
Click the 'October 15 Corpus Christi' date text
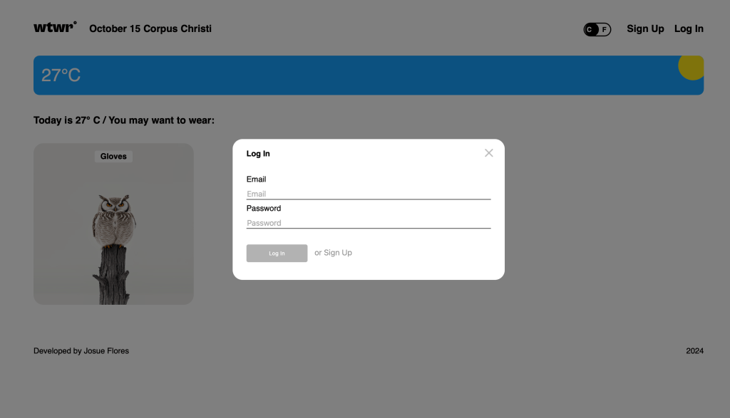pyautogui.click(x=150, y=29)
